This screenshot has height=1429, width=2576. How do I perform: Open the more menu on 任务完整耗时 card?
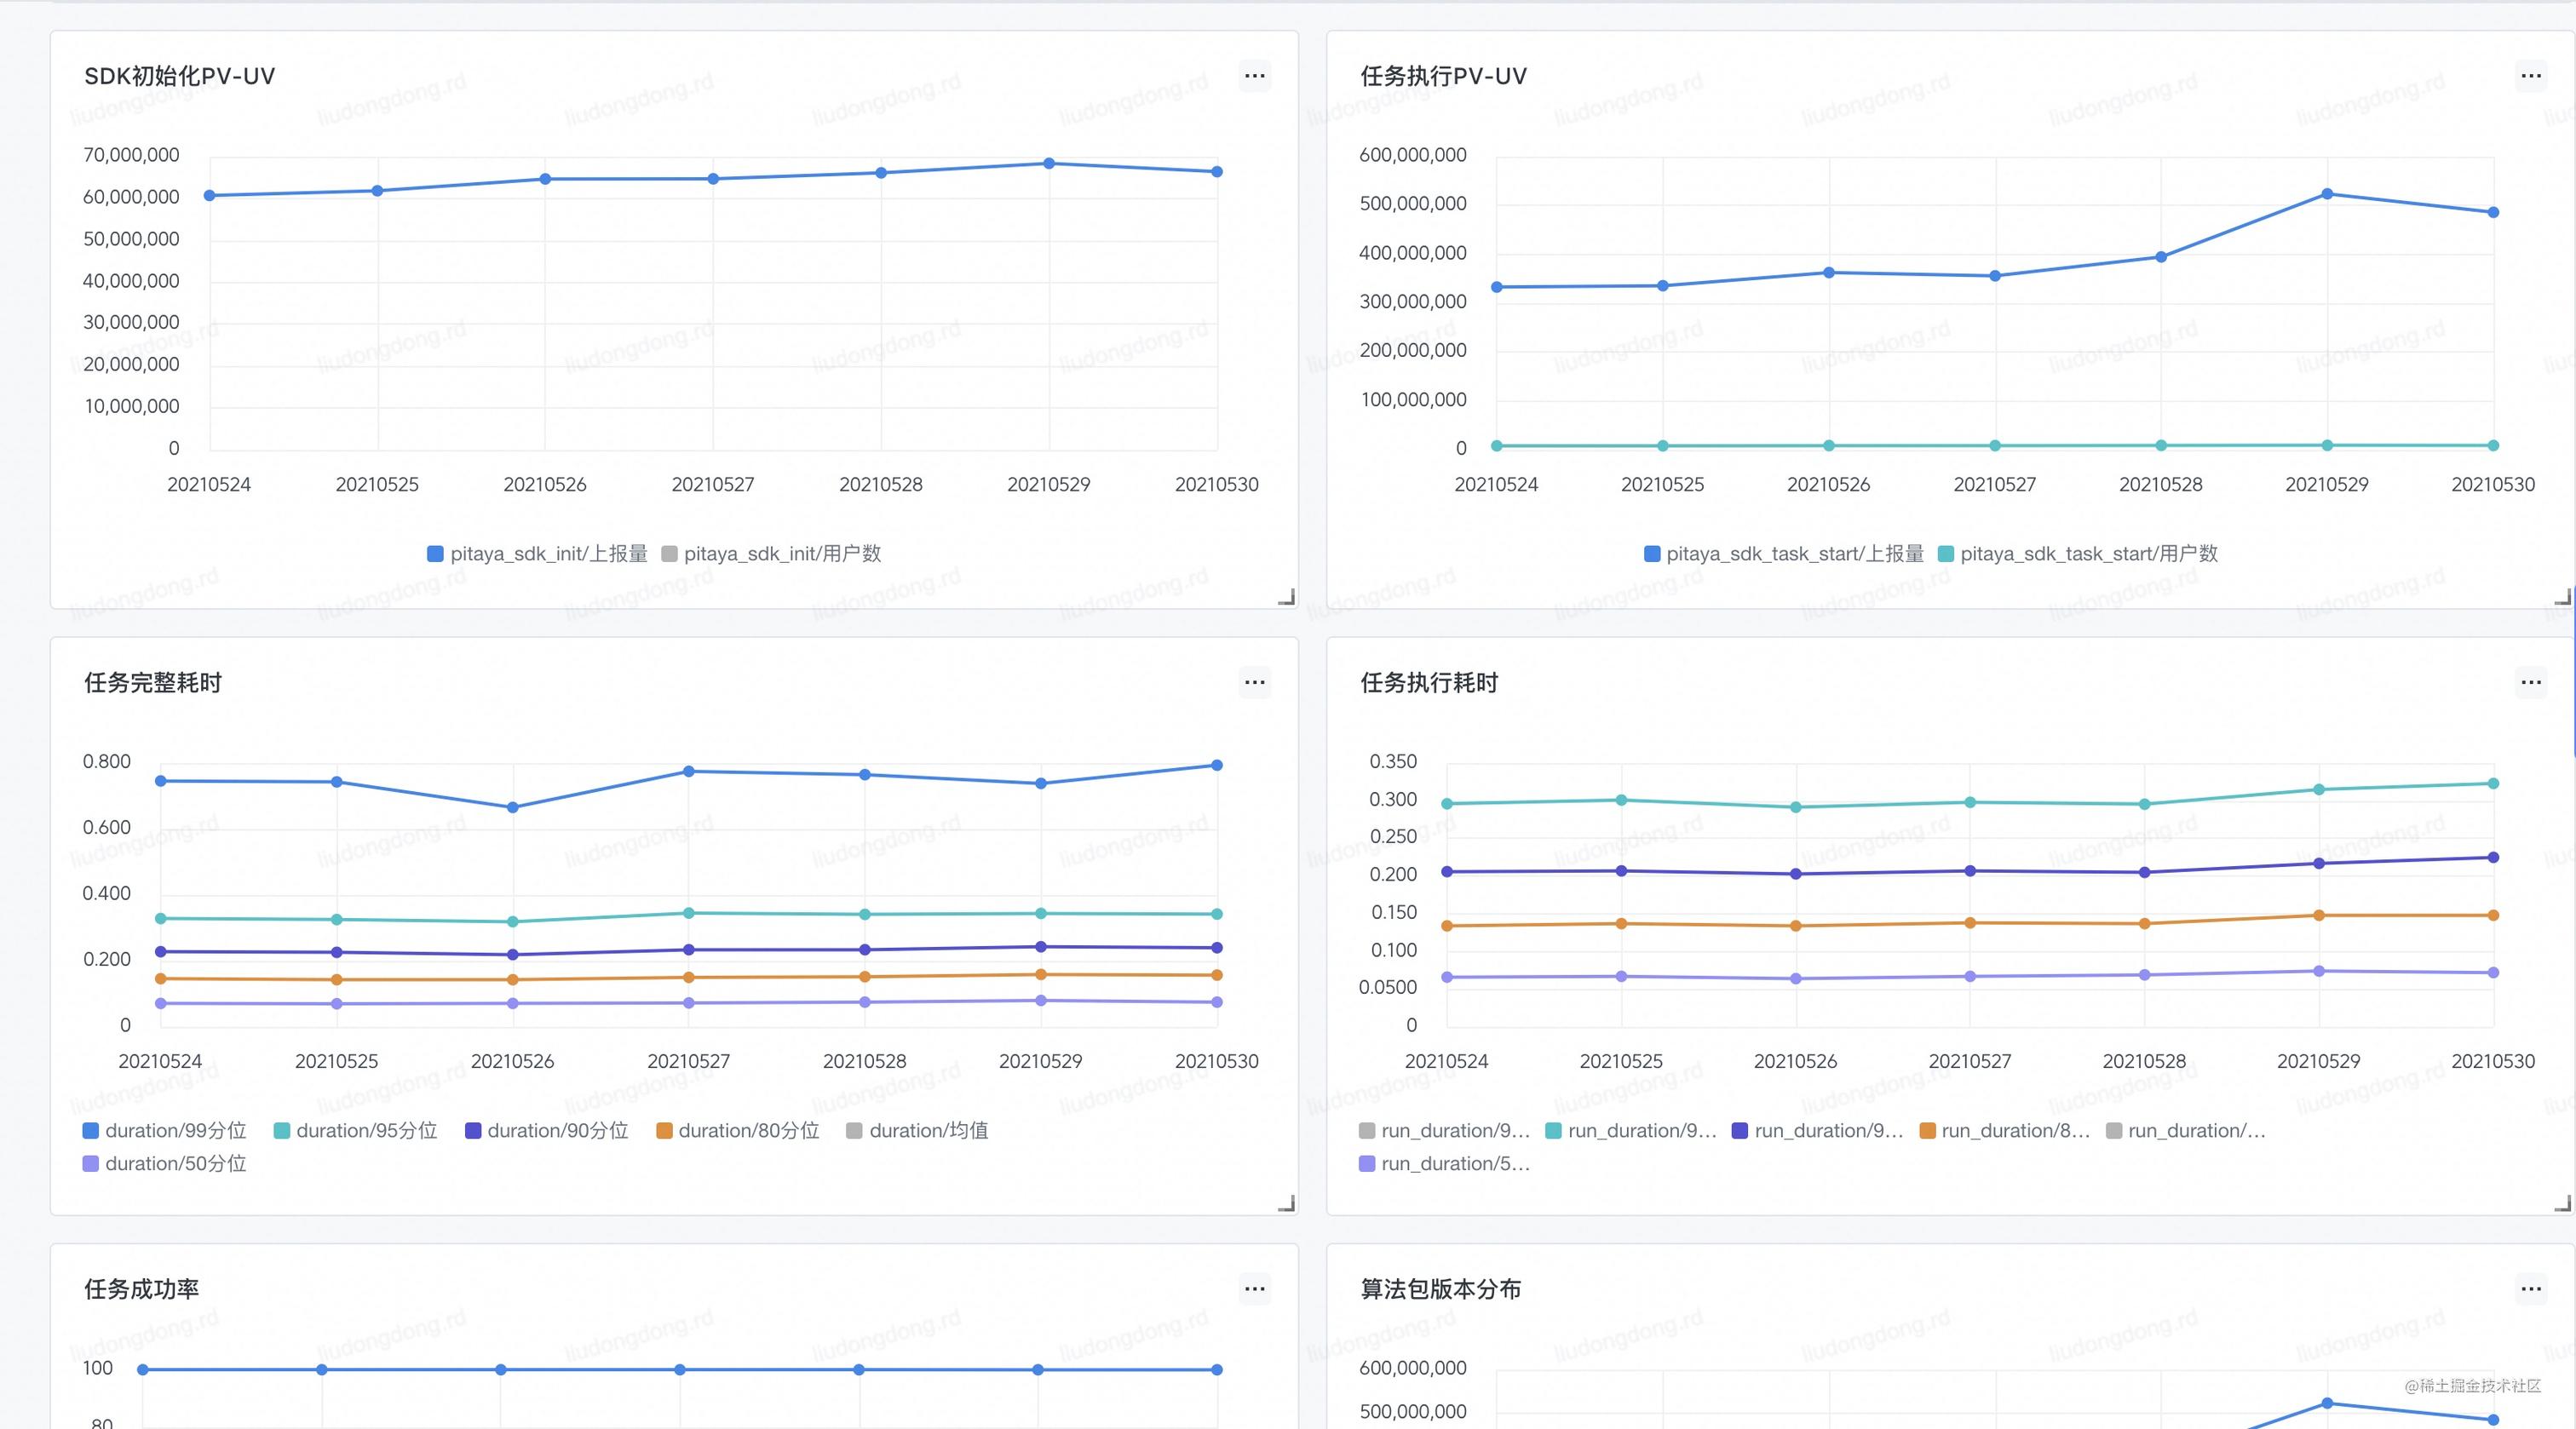click(1254, 683)
